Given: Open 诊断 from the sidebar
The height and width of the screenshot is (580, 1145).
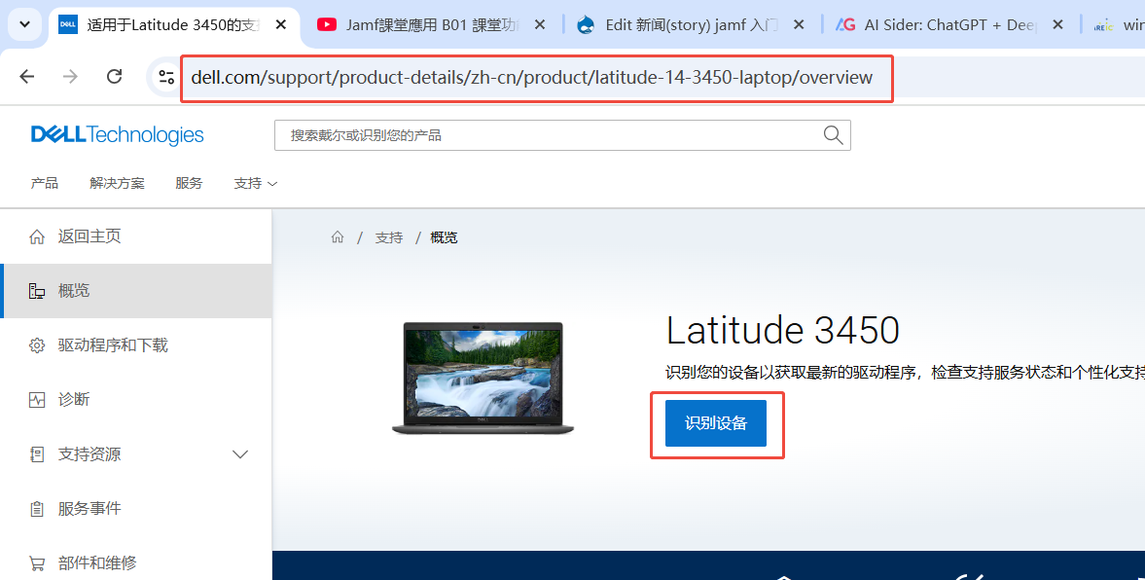Looking at the screenshot, I should coord(136,400).
